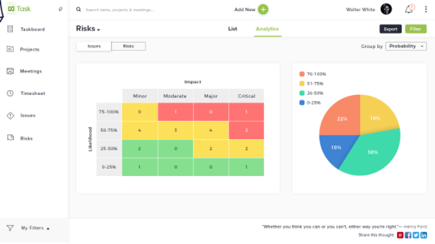
Task: Click the 25-50% likelihood row label
Action: point(109,148)
